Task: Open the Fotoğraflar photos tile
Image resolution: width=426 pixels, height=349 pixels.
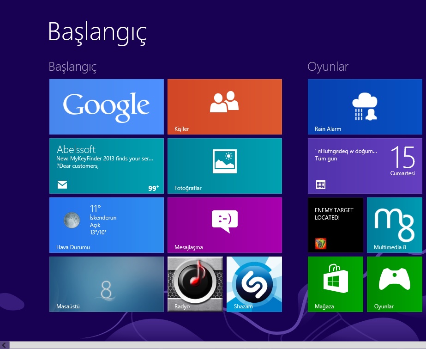Action: 225,166
